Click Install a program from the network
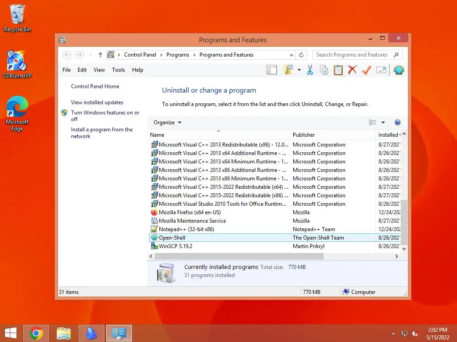Screen dimensions: 457x342 tap(102, 133)
